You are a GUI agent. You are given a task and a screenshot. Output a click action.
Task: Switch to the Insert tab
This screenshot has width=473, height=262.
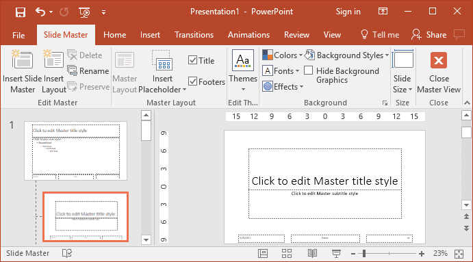coord(150,35)
